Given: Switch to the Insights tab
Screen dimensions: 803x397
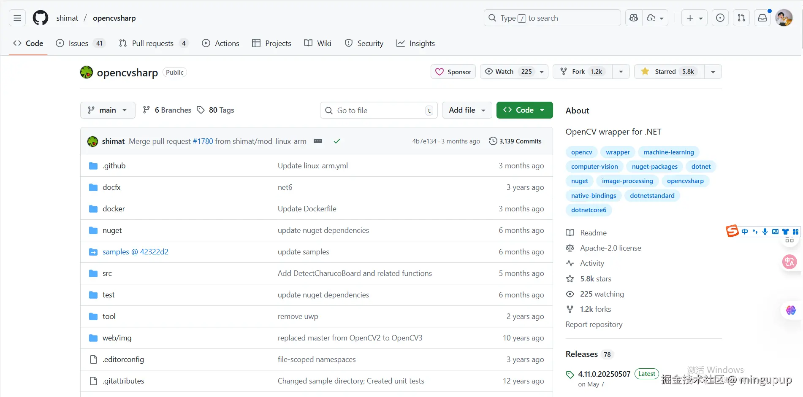Looking at the screenshot, I should tap(416, 43).
